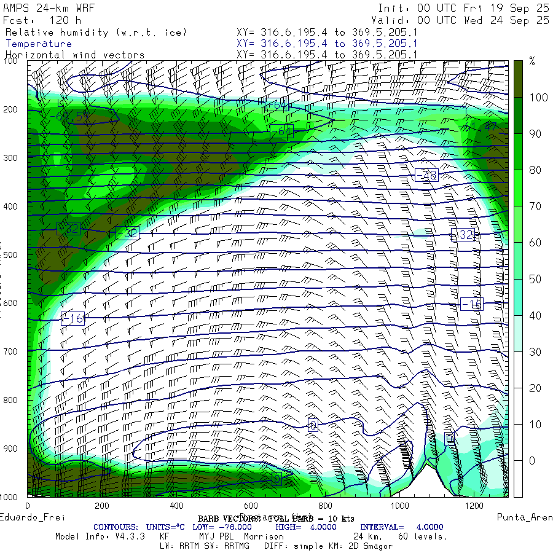Click the blue XY coordinates line
Image resolution: width=553 pixels, height=553 pixels.
coord(327,44)
